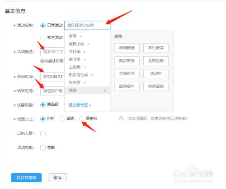Open the 季节类 submenu
Viewport: 226px width, 189px height.
[77, 59]
